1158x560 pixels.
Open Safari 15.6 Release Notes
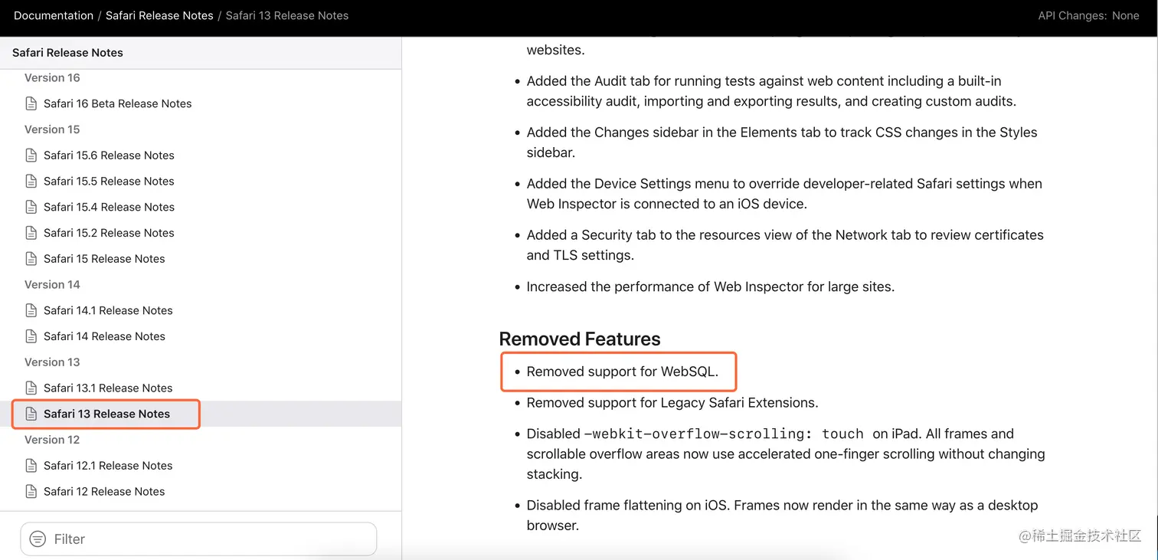pyautogui.click(x=109, y=156)
